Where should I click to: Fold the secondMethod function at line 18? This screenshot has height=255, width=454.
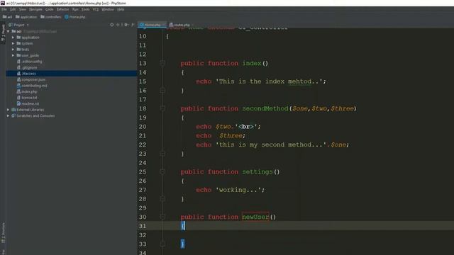click(162, 108)
